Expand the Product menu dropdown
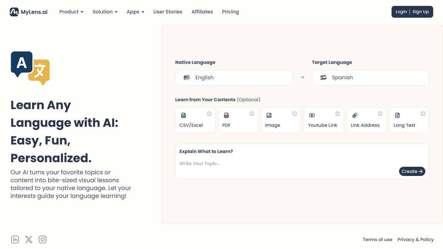This screenshot has width=443, height=249. 71,12
